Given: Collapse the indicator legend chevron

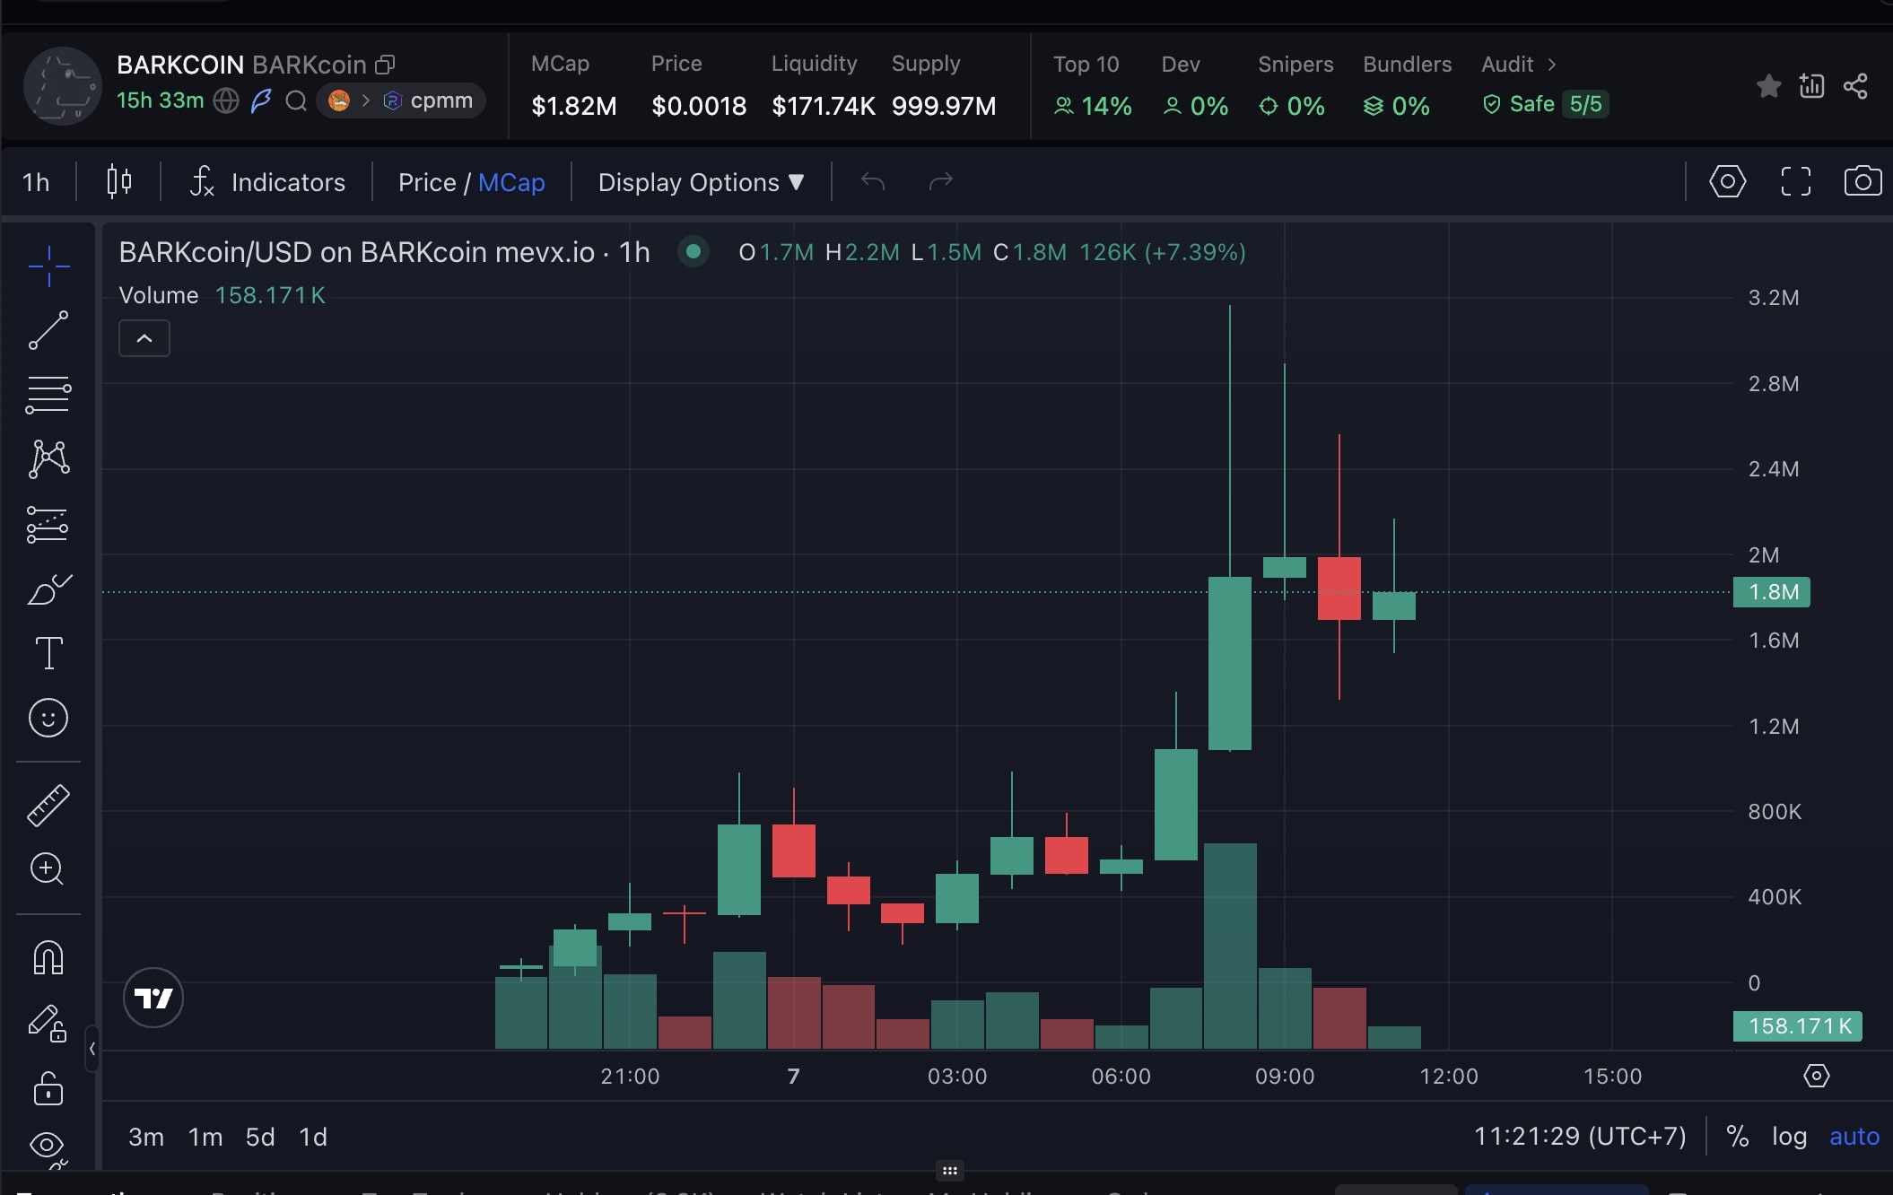Looking at the screenshot, I should pos(144,338).
